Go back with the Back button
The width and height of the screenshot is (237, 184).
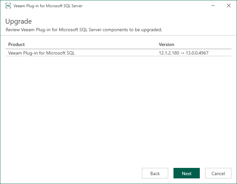(x=155, y=173)
